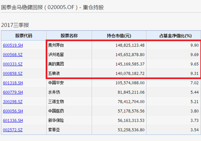Click the value 56,163,313.53
This screenshot has height=141, width=201.
click(x=131, y=121)
